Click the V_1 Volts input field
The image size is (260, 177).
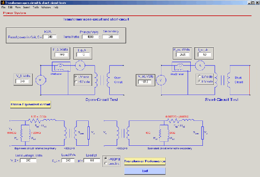[x=22, y=81]
